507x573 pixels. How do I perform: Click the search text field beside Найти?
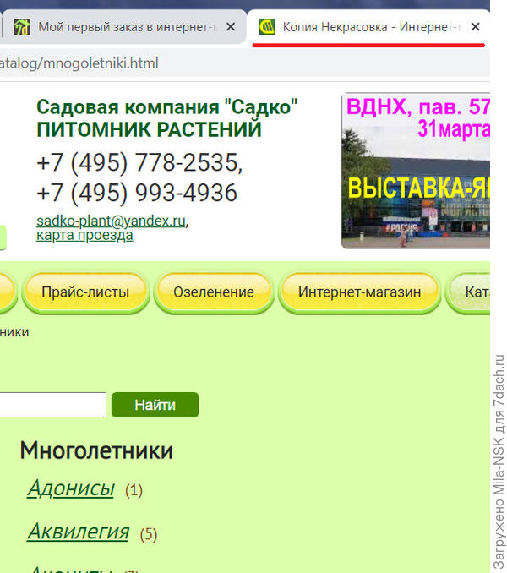coord(52,405)
